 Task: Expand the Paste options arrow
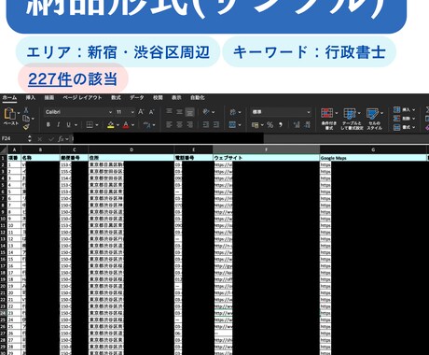[18, 113]
